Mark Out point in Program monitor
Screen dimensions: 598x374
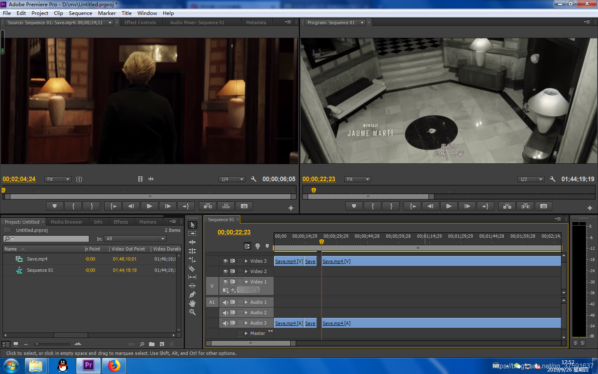pos(391,206)
